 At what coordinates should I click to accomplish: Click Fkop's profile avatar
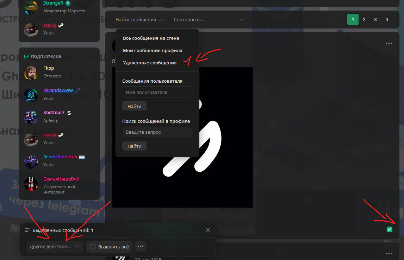(x=31, y=73)
